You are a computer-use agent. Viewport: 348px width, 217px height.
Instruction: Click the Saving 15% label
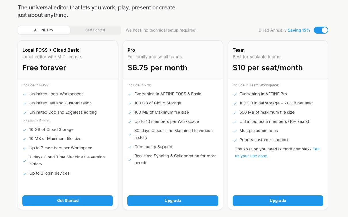[299, 30]
